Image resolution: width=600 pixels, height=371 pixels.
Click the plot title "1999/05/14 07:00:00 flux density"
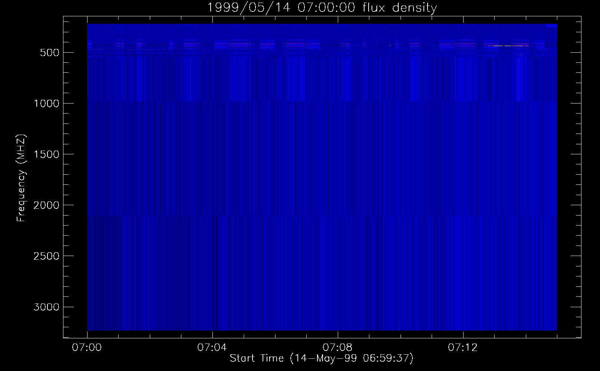coord(322,7)
